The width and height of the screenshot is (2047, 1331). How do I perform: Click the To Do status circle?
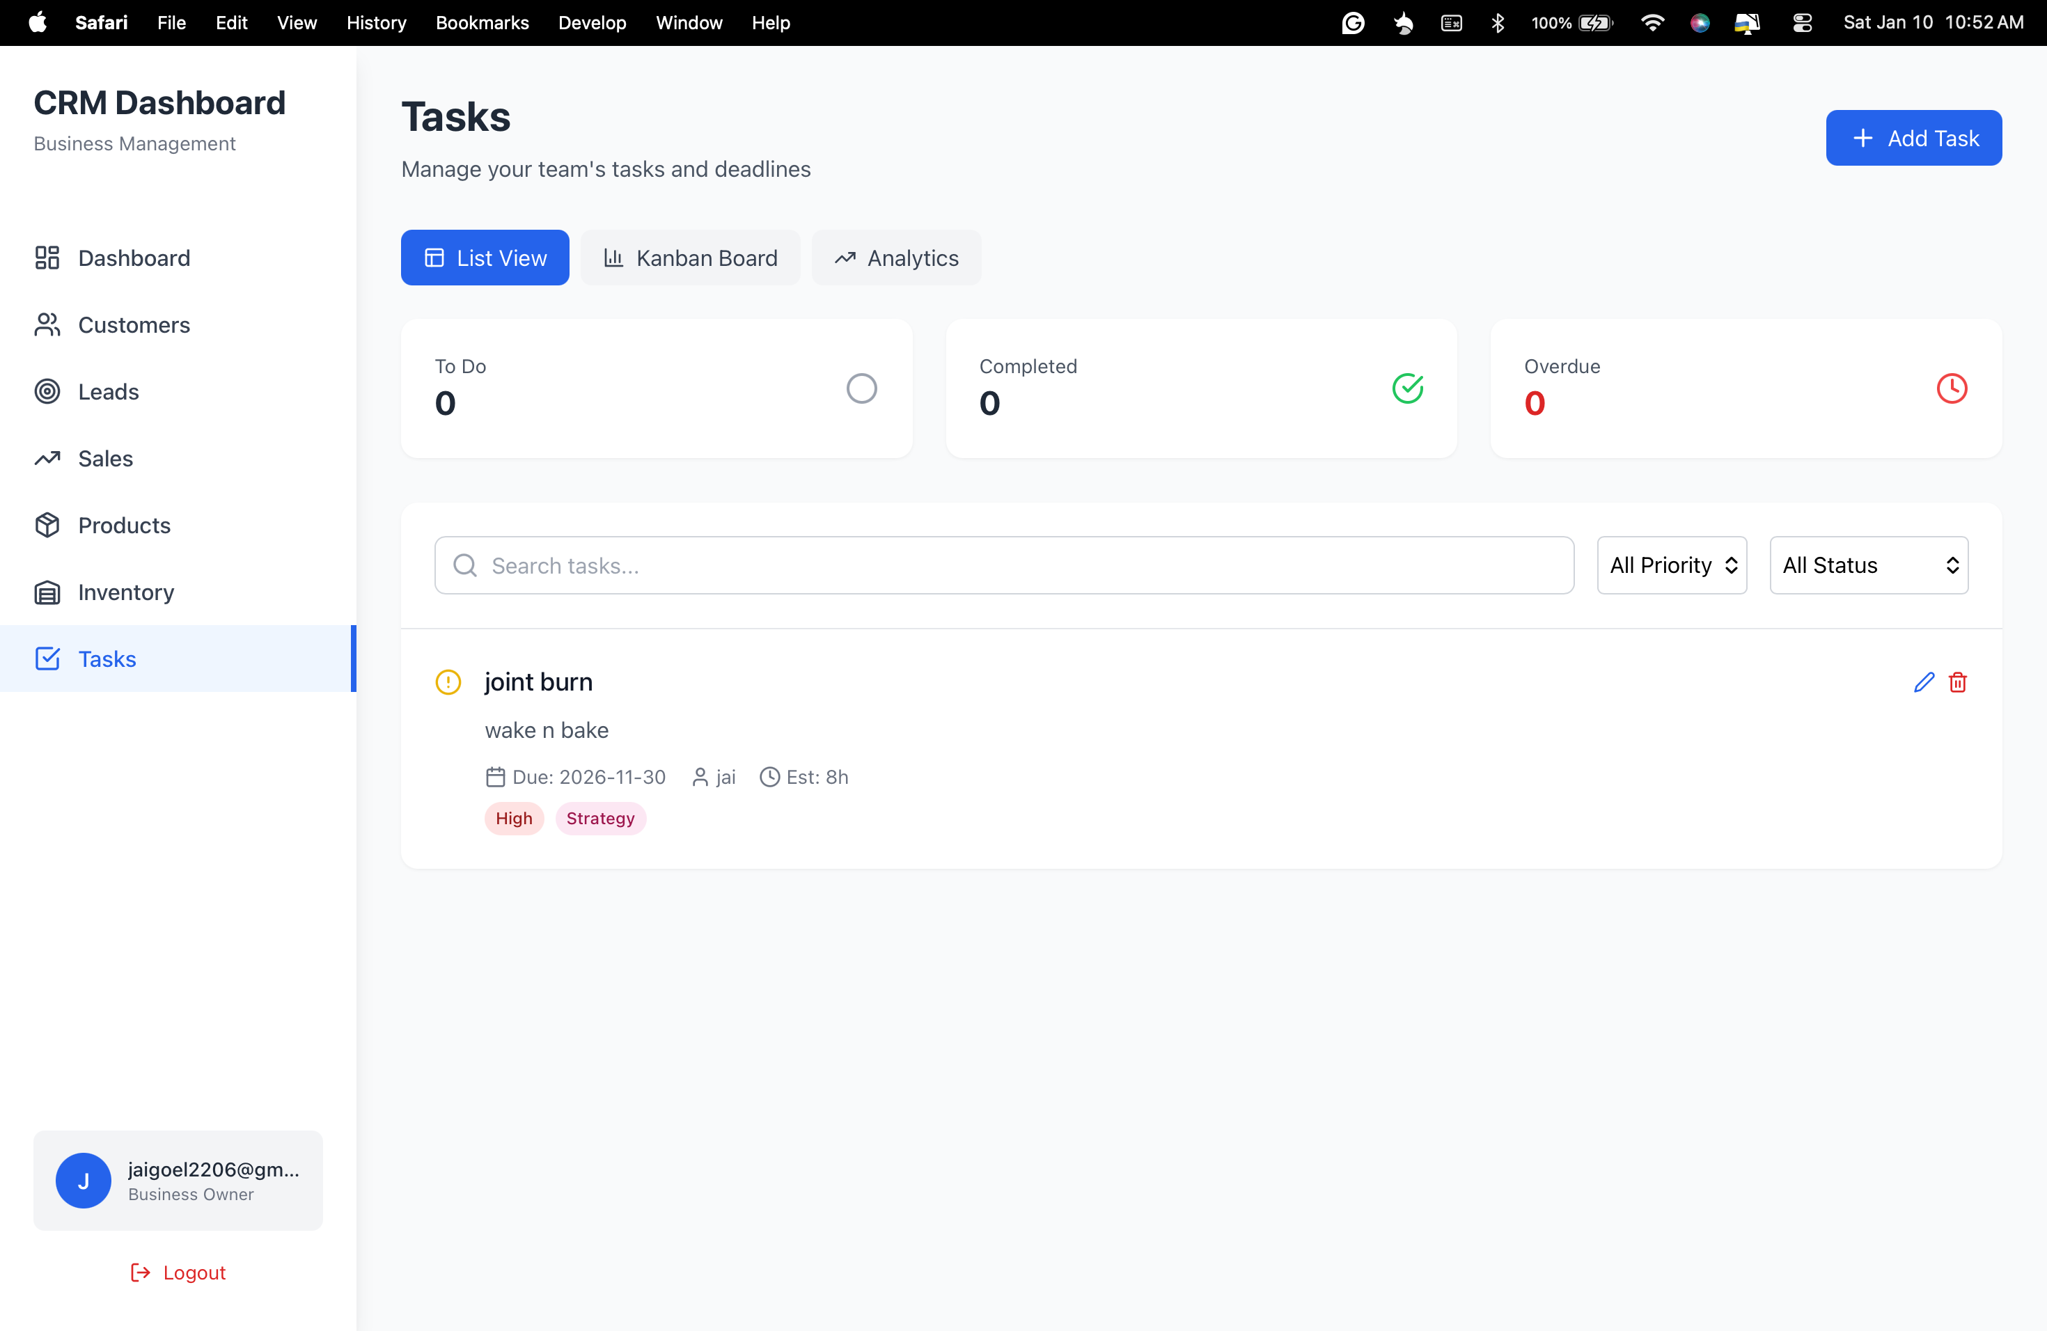862,388
